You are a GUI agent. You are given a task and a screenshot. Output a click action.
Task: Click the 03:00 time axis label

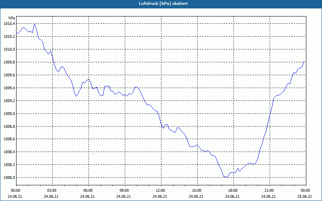pos(52,190)
